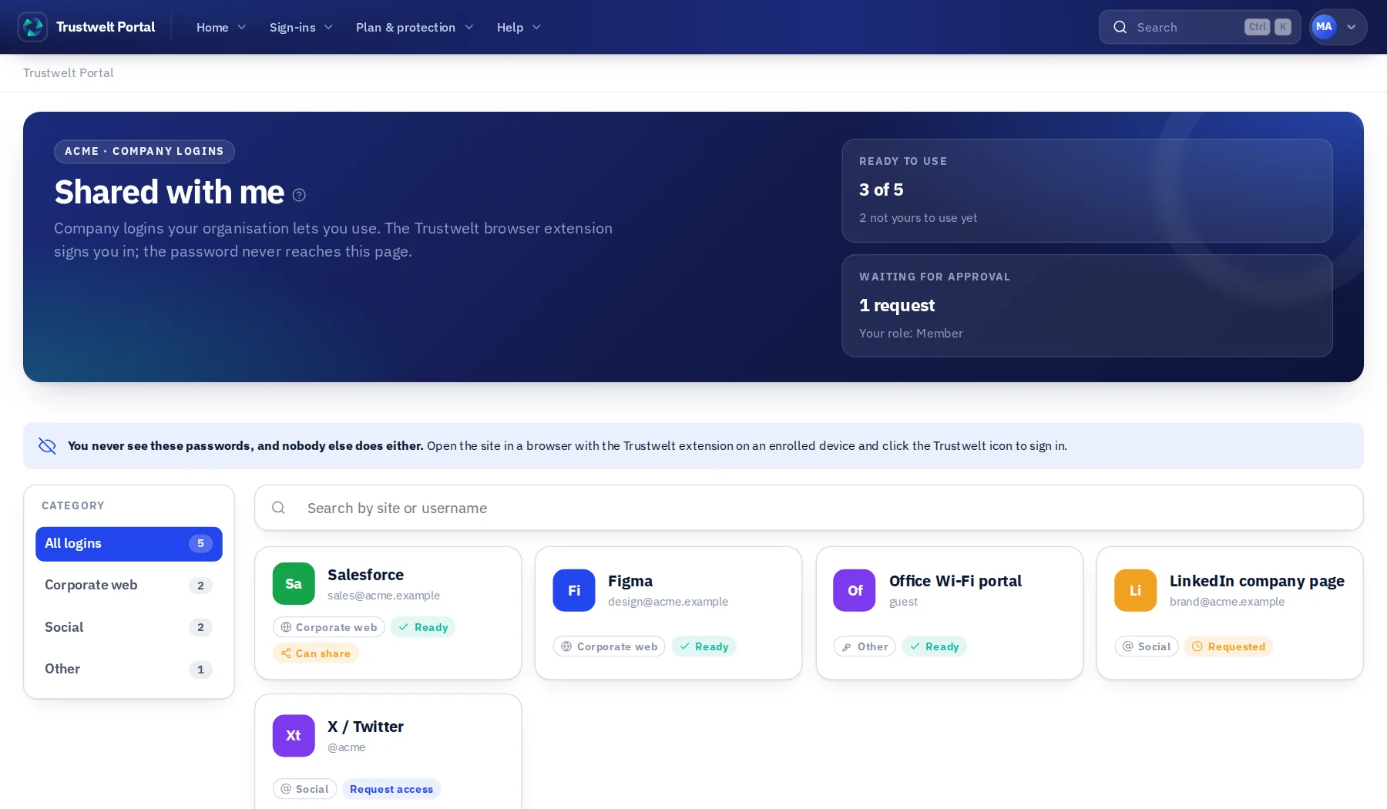Click the Ready tag on Figma card

704,646
